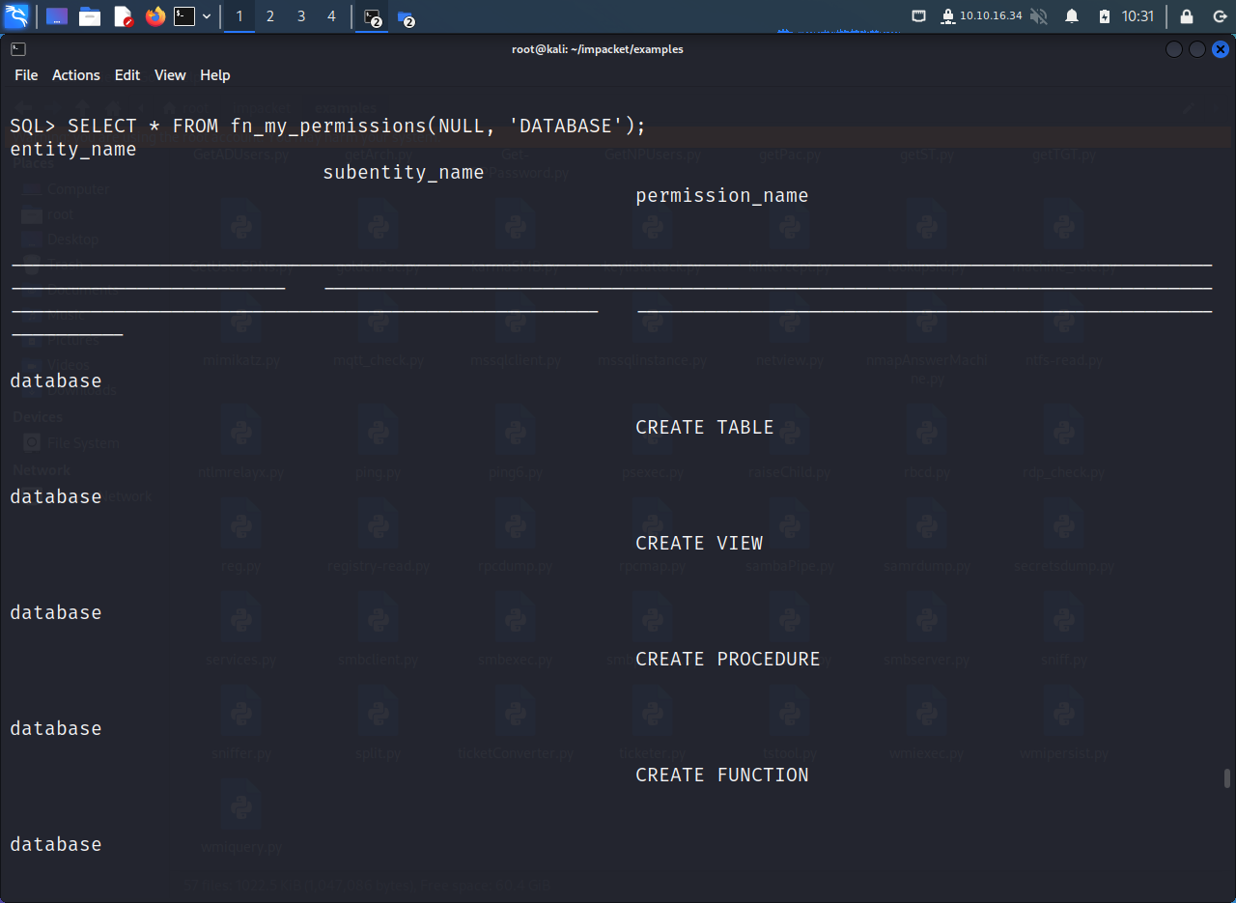Switch to workspace 2
This screenshot has width=1236, height=903.
(x=270, y=16)
